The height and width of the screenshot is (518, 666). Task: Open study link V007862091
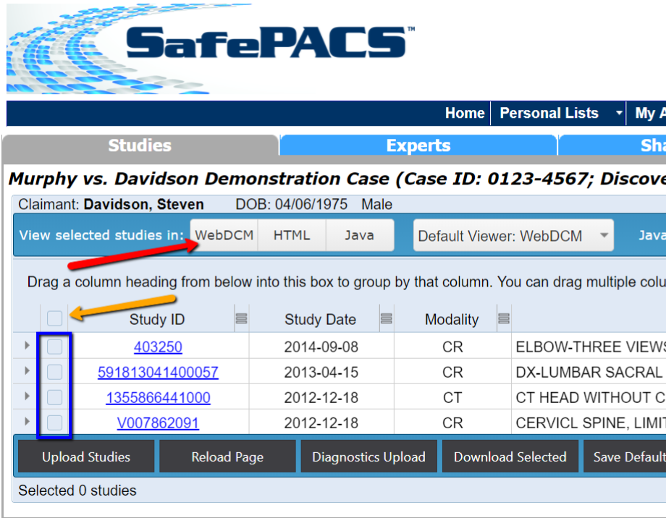pyautogui.click(x=158, y=423)
